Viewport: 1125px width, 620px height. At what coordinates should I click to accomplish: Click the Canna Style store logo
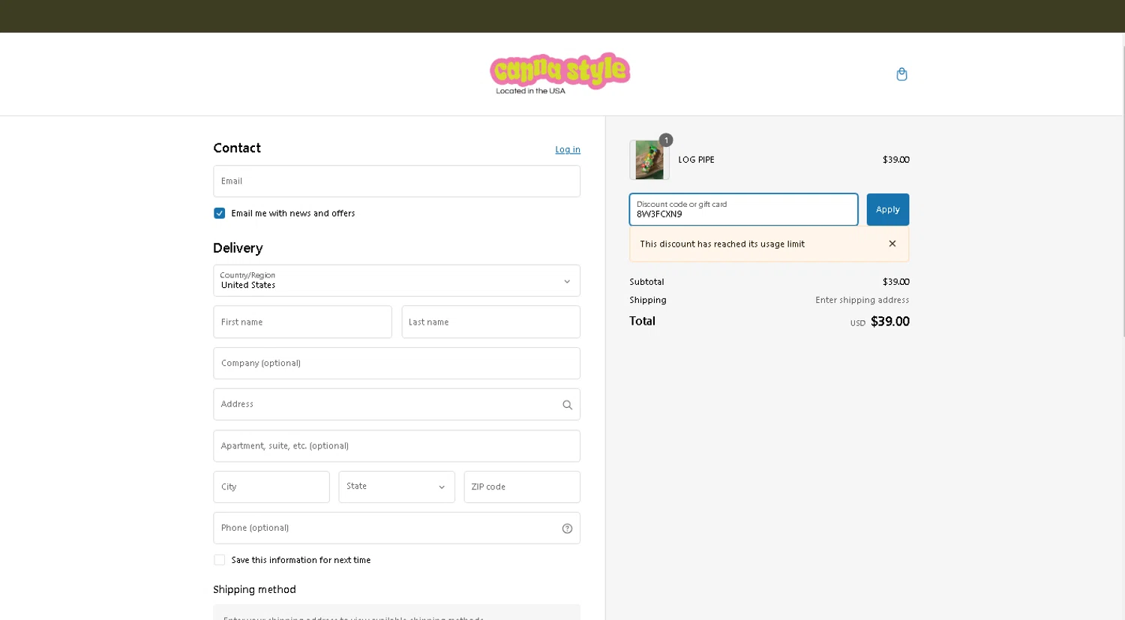[x=559, y=73]
